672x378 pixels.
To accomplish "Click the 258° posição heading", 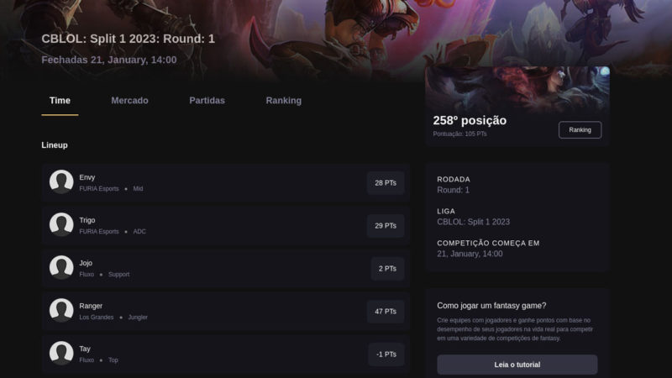I will coord(470,120).
